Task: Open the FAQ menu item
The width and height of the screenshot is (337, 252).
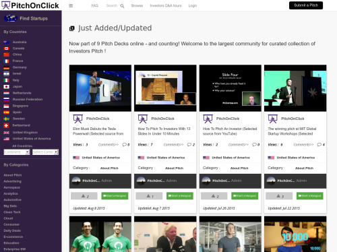Action: 94,5
